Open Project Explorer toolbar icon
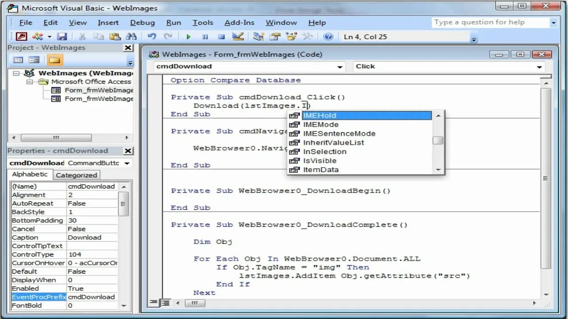The height and width of the screenshot is (319, 568). (x=258, y=37)
